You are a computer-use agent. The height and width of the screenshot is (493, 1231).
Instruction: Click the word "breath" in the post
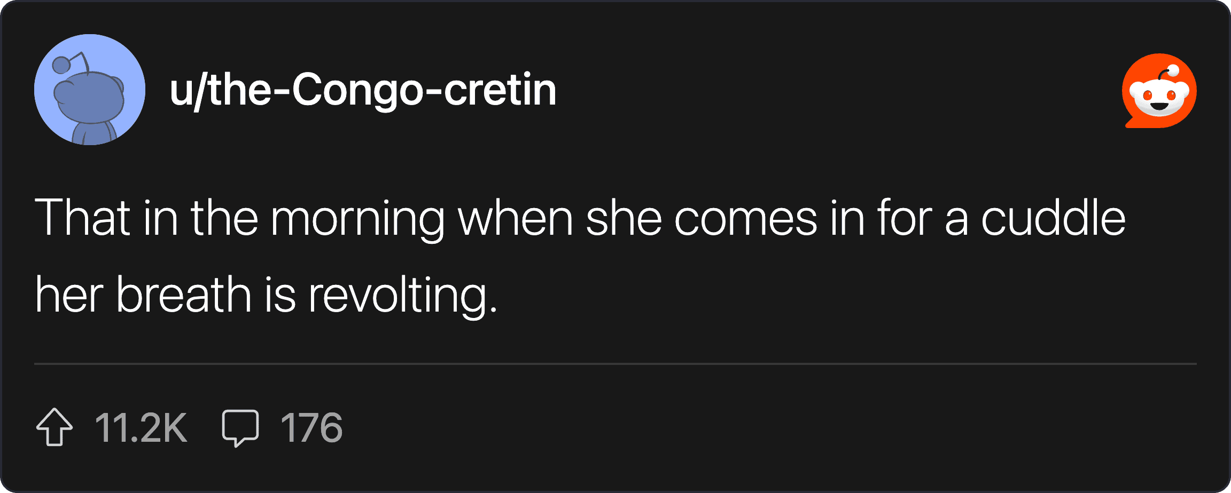tap(183, 295)
